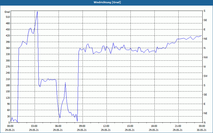Select the 03:00 time axis label
The width and height of the screenshot is (213, 133).
click(x=35, y=126)
